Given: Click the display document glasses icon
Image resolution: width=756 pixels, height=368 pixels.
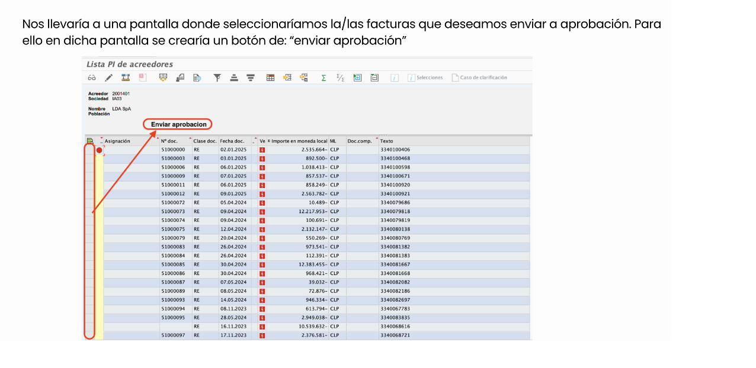Looking at the screenshot, I should [x=92, y=78].
